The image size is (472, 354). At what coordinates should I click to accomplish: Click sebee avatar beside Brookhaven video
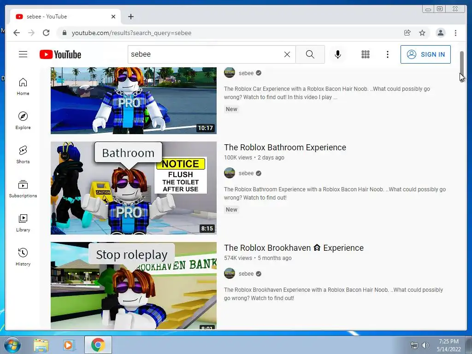pos(230,274)
